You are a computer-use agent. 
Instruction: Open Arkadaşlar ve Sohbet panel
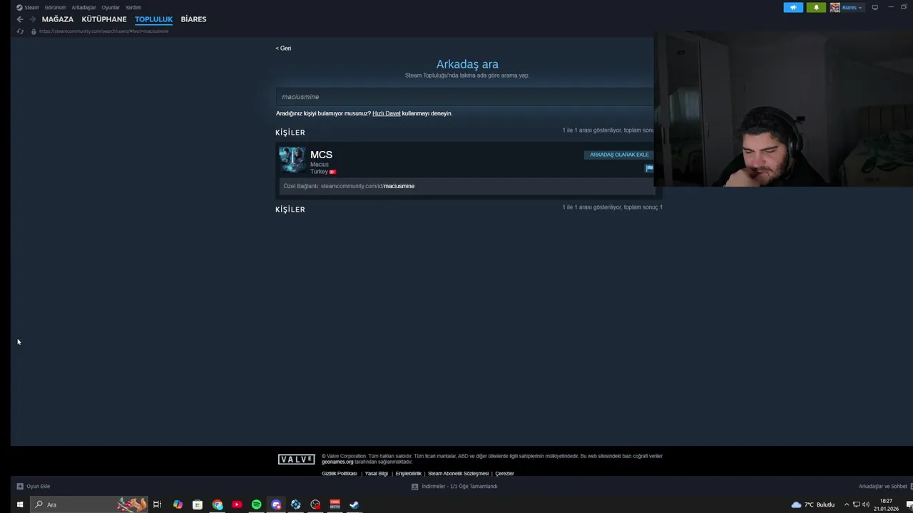[883, 486]
